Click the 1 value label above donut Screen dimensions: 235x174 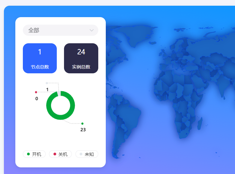[47, 90]
